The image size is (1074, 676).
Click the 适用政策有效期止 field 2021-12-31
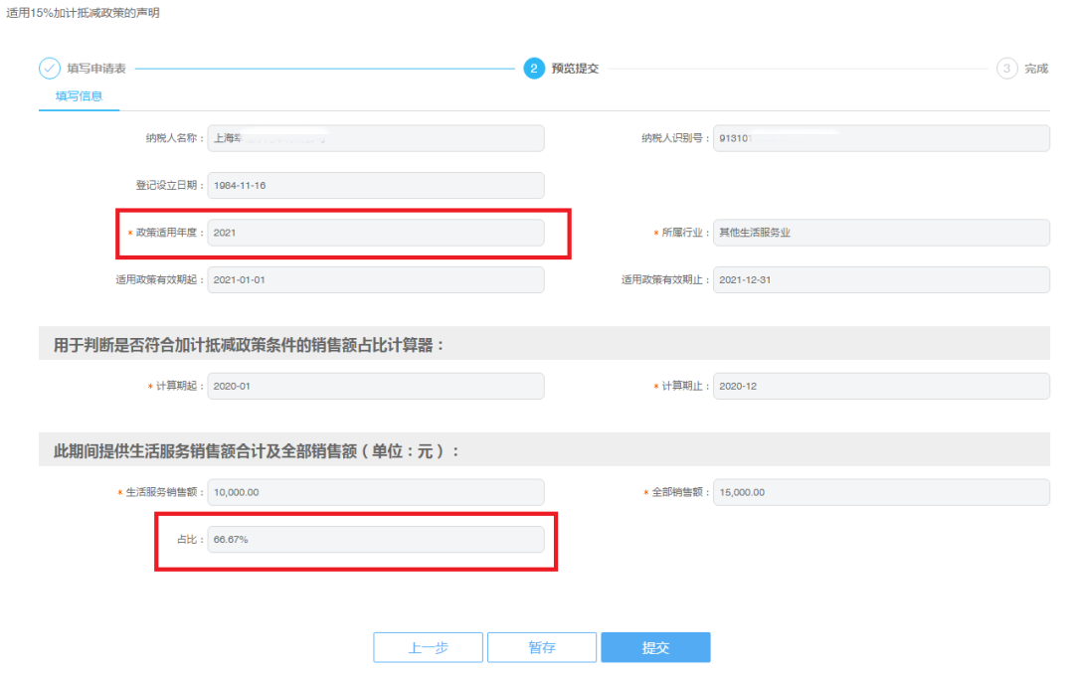click(881, 280)
